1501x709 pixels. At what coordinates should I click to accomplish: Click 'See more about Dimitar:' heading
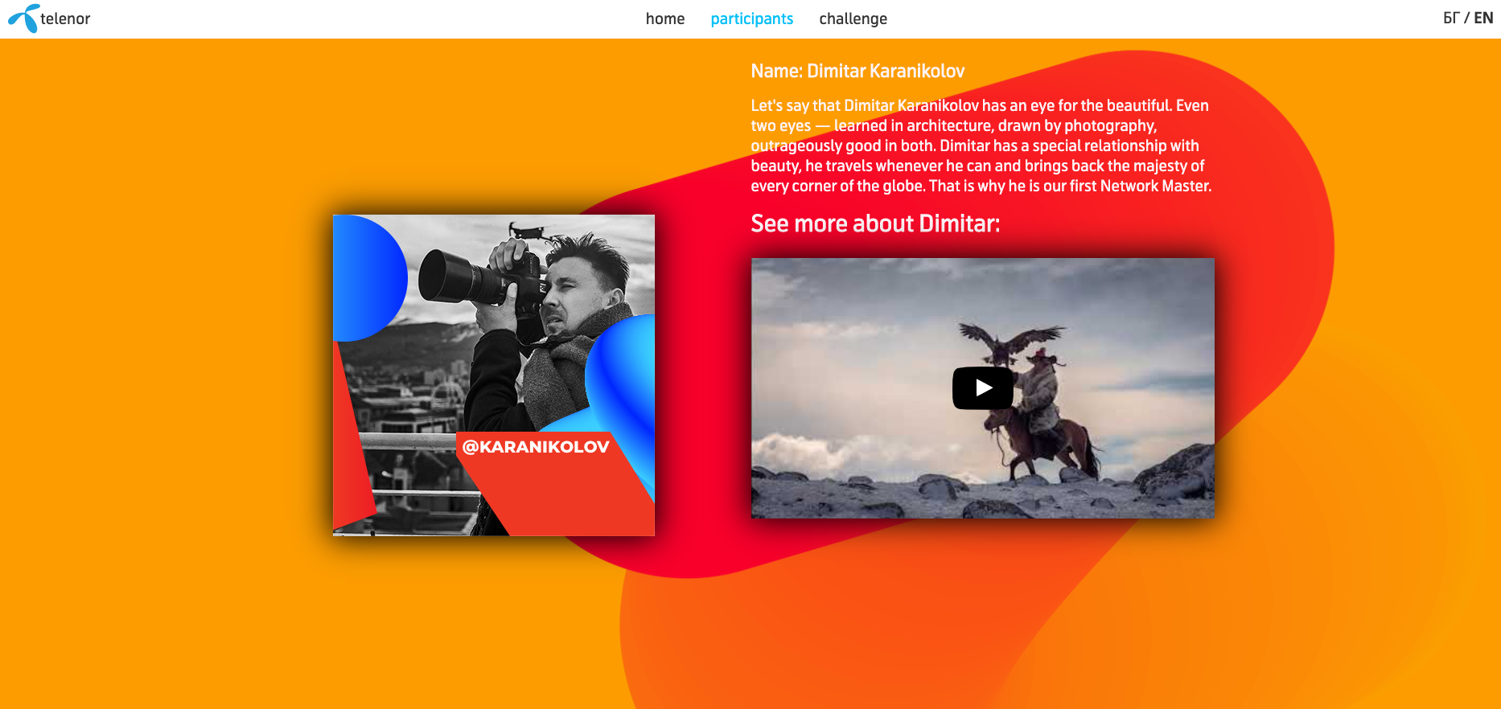875,223
